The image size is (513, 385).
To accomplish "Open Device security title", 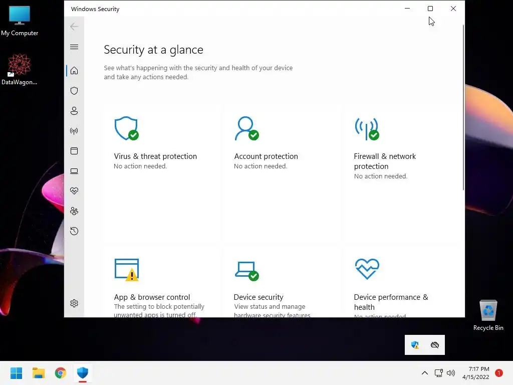I will click(259, 297).
